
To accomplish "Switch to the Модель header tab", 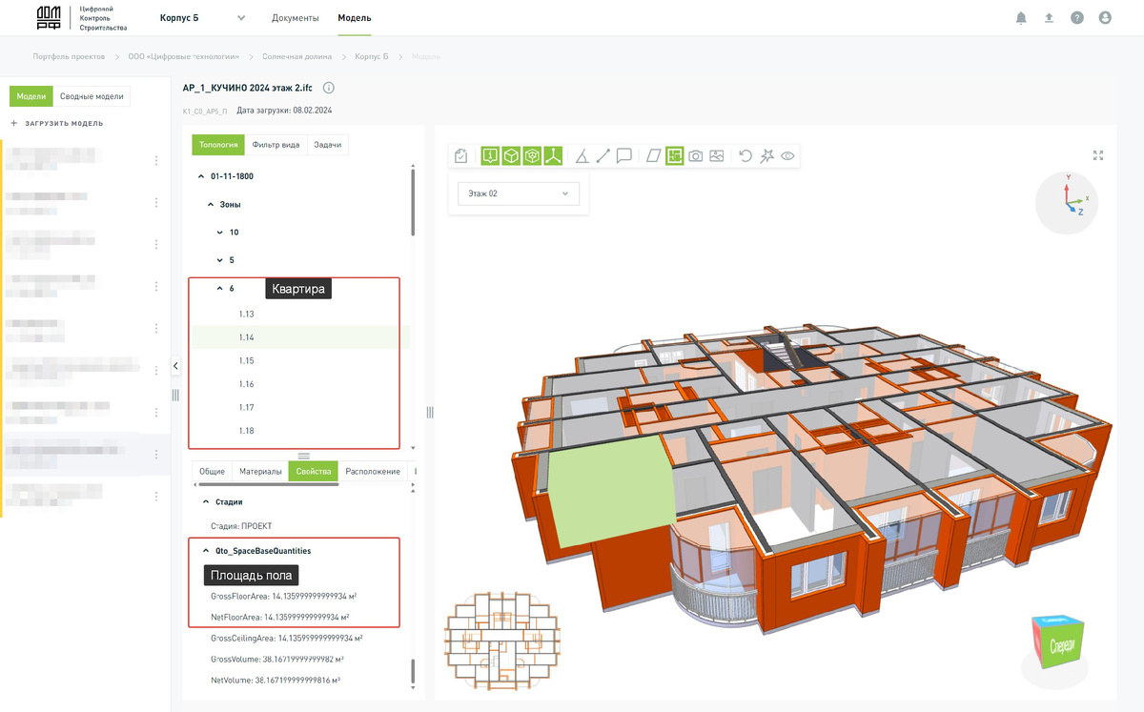I will tap(355, 18).
